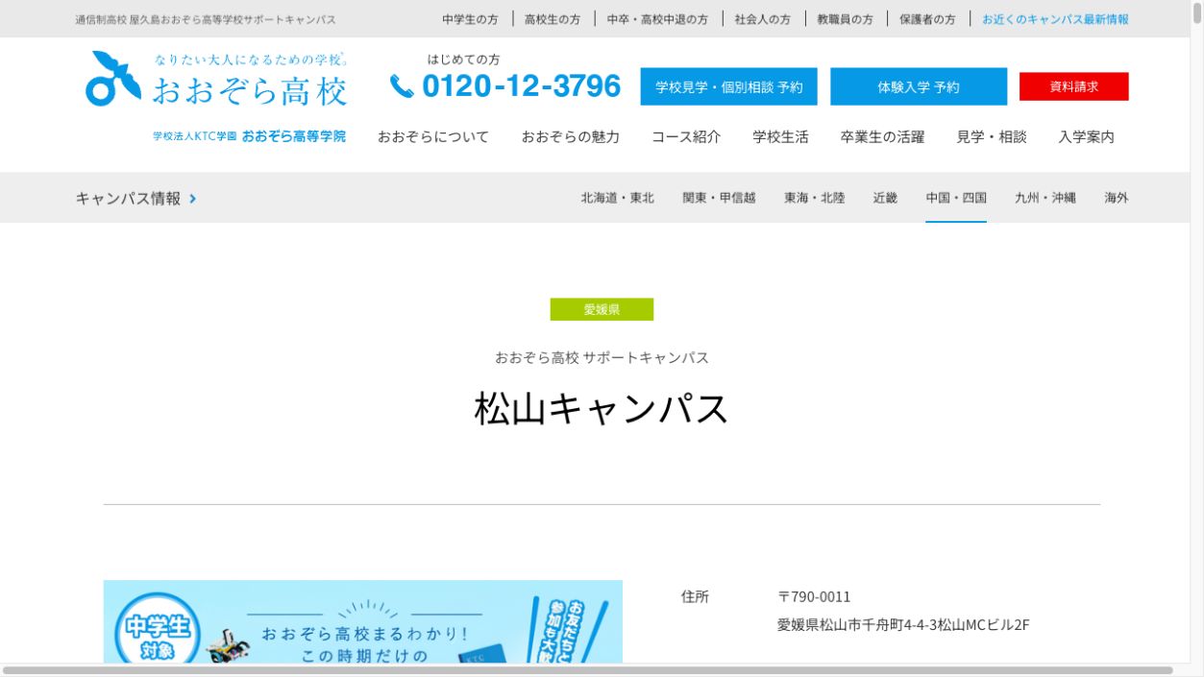Viewport: 1204px width, 677px height.
Task: Select 東海・北陸 region tab
Action: [x=815, y=198]
